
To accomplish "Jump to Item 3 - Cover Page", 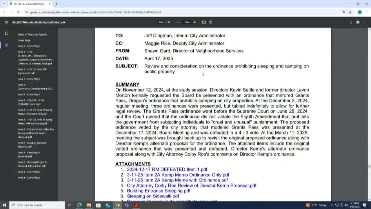I will pos(29,172).
